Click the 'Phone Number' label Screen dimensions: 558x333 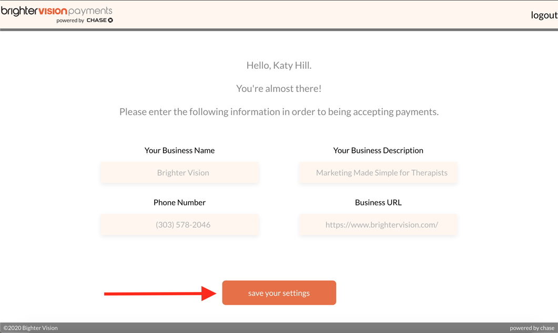coord(179,202)
